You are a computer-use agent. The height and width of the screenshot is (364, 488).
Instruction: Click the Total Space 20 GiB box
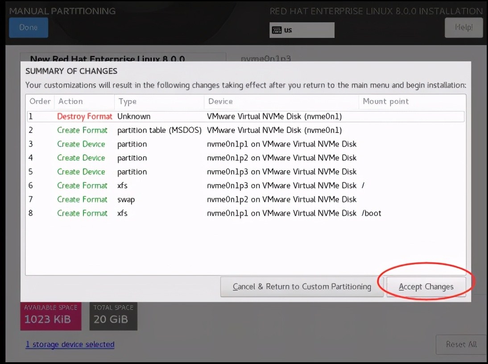[113, 316]
